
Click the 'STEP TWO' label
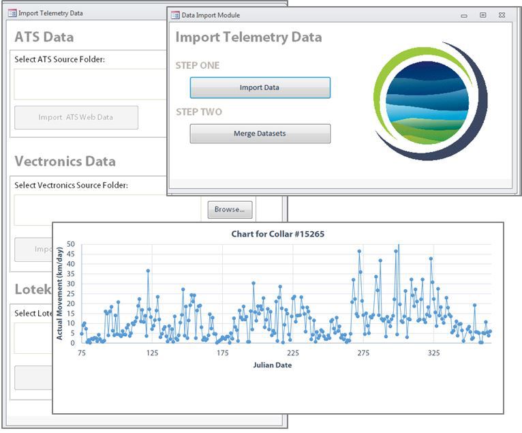[199, 112]
